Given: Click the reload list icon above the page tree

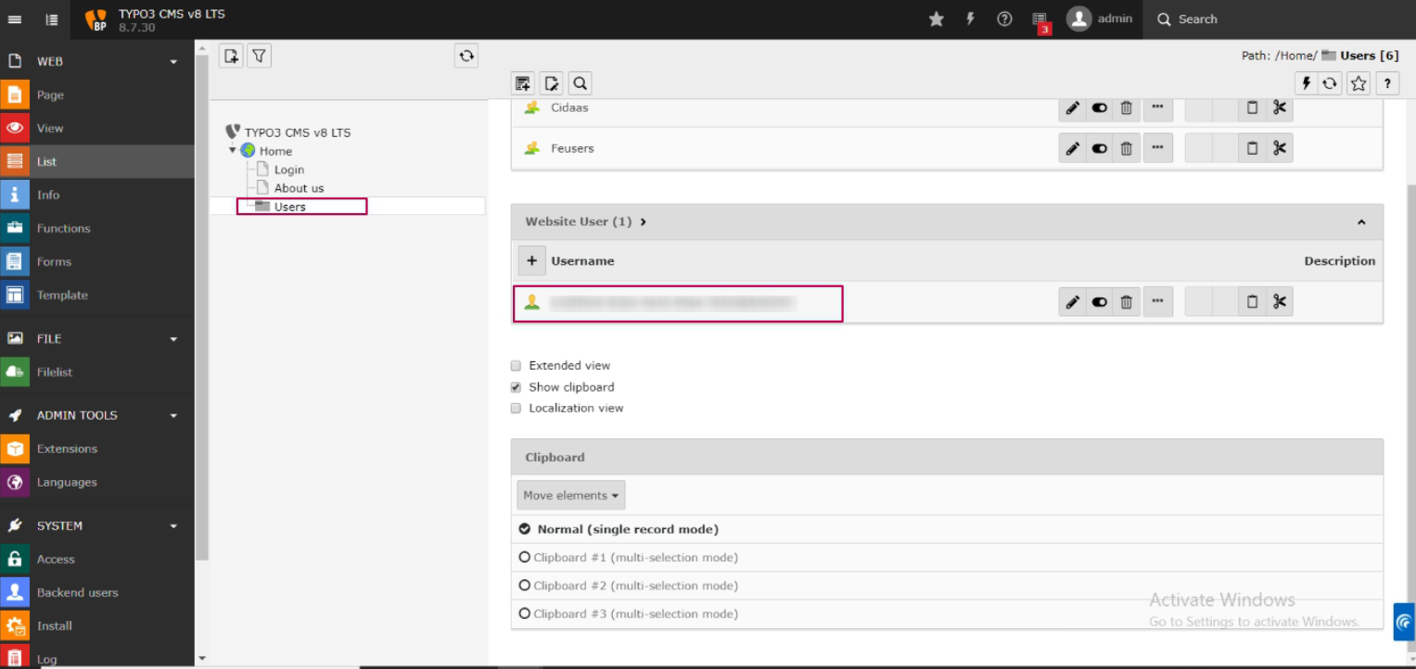Looking at the screenshot, I should tap(466, 56).
